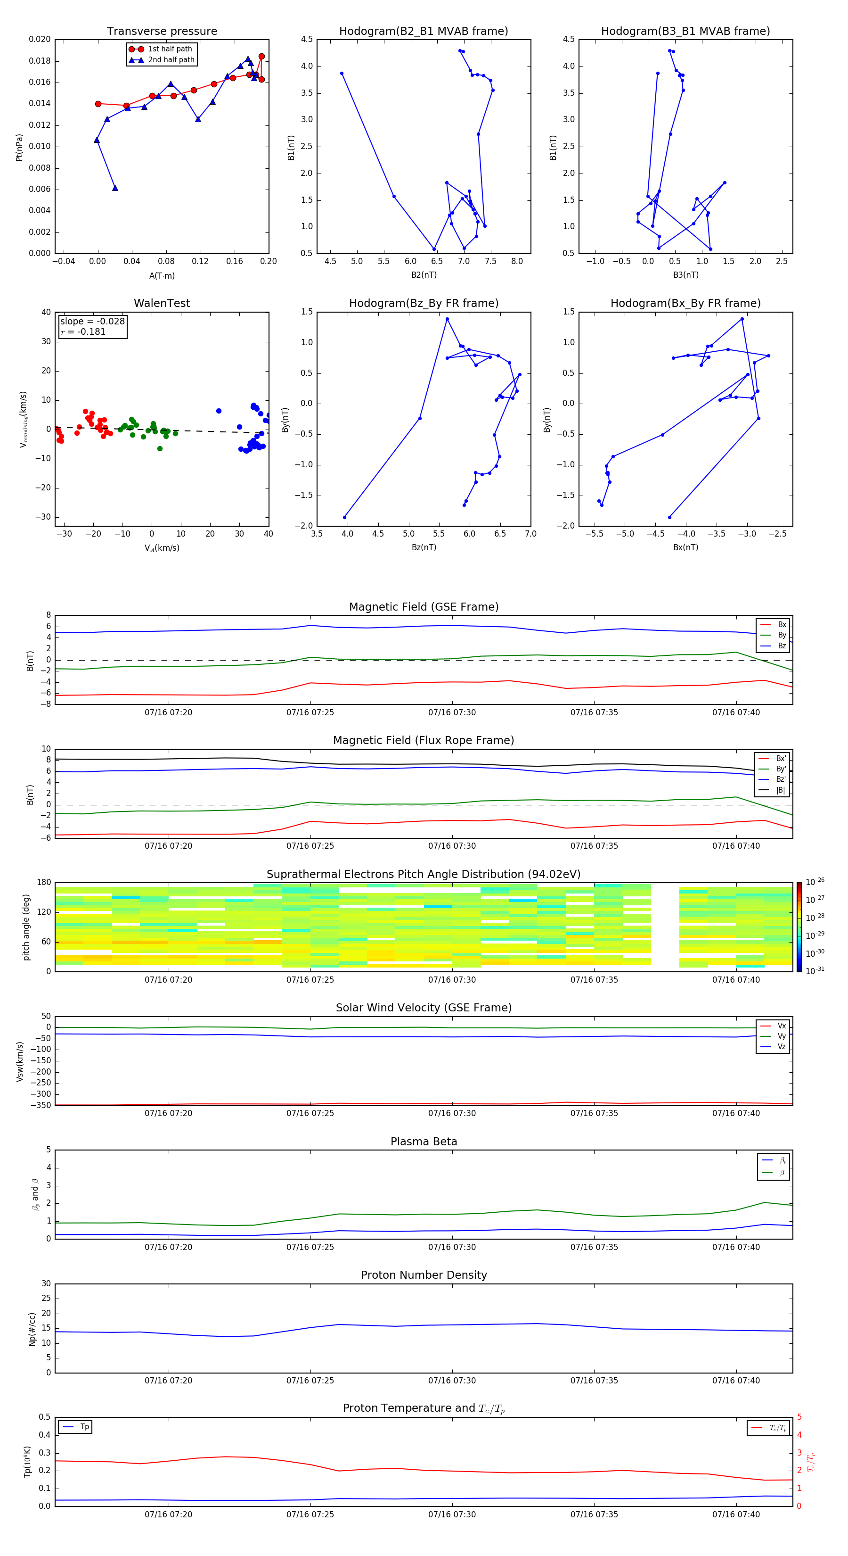The height and width of the screenshot is (1556, 848).
Task: Select By' in the Flux Rope legend
Action: 772,769
